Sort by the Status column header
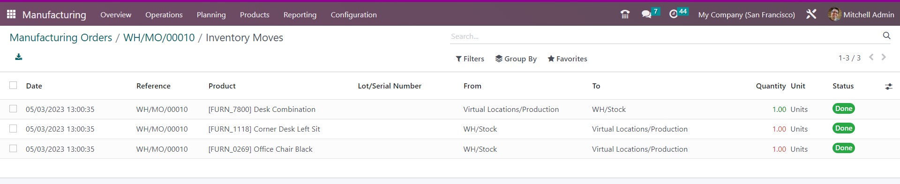 pos(843,86)
